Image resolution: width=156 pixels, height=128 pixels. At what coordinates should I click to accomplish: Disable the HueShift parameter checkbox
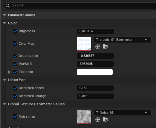coord(15,64)
